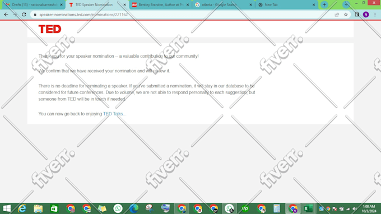This screenshot has width=381, height=214.
Task: Close the Bentley Brandon tab
Action: [x=188, y=4]
